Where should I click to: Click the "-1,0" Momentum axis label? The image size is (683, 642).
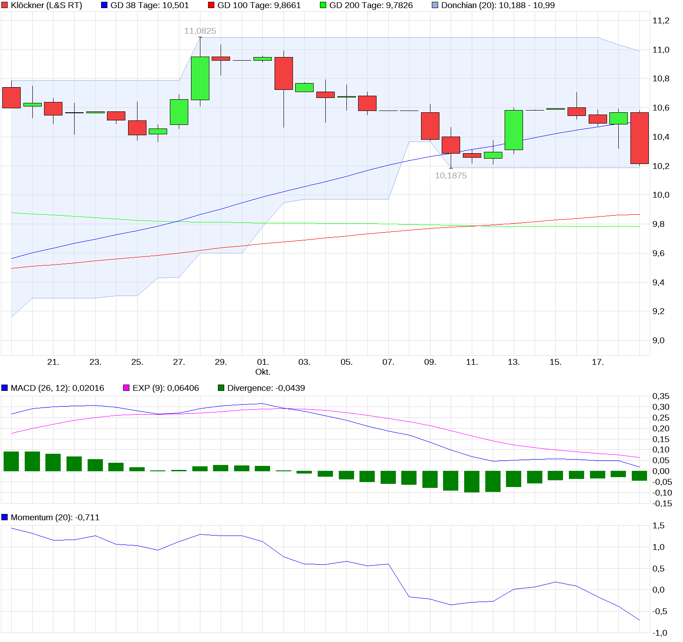click(x=660, y=633)
